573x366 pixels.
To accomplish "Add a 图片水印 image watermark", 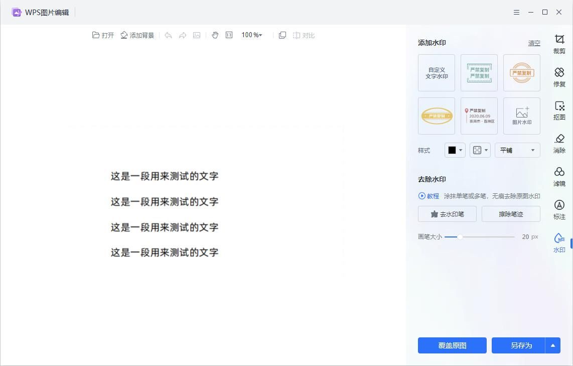I will (x=521, y=116).
